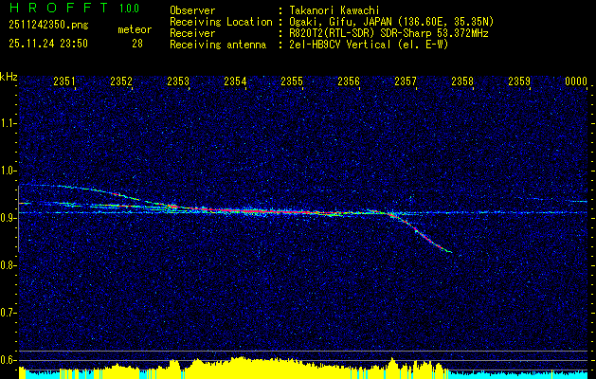596x379 pixels.
Task: Click the descending red echo trace near 2357
Action: (x=421, y=234)
